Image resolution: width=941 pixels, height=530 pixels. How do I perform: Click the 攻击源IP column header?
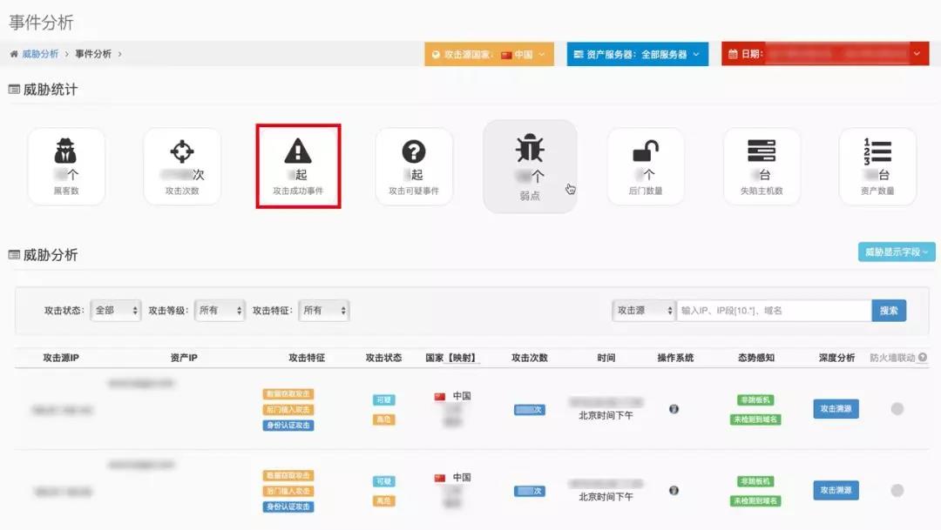61,358
